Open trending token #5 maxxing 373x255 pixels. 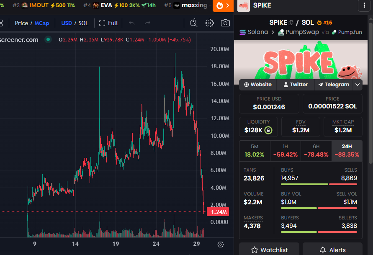pyautogui.click(x=185, y=5)
